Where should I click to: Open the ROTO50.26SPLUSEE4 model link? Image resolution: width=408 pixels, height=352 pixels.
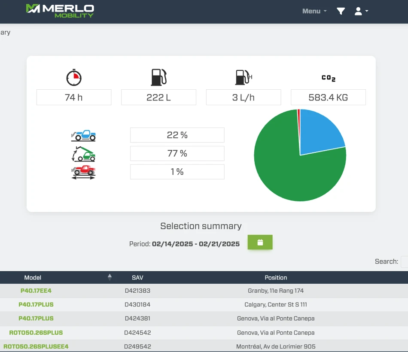point(36,346)
